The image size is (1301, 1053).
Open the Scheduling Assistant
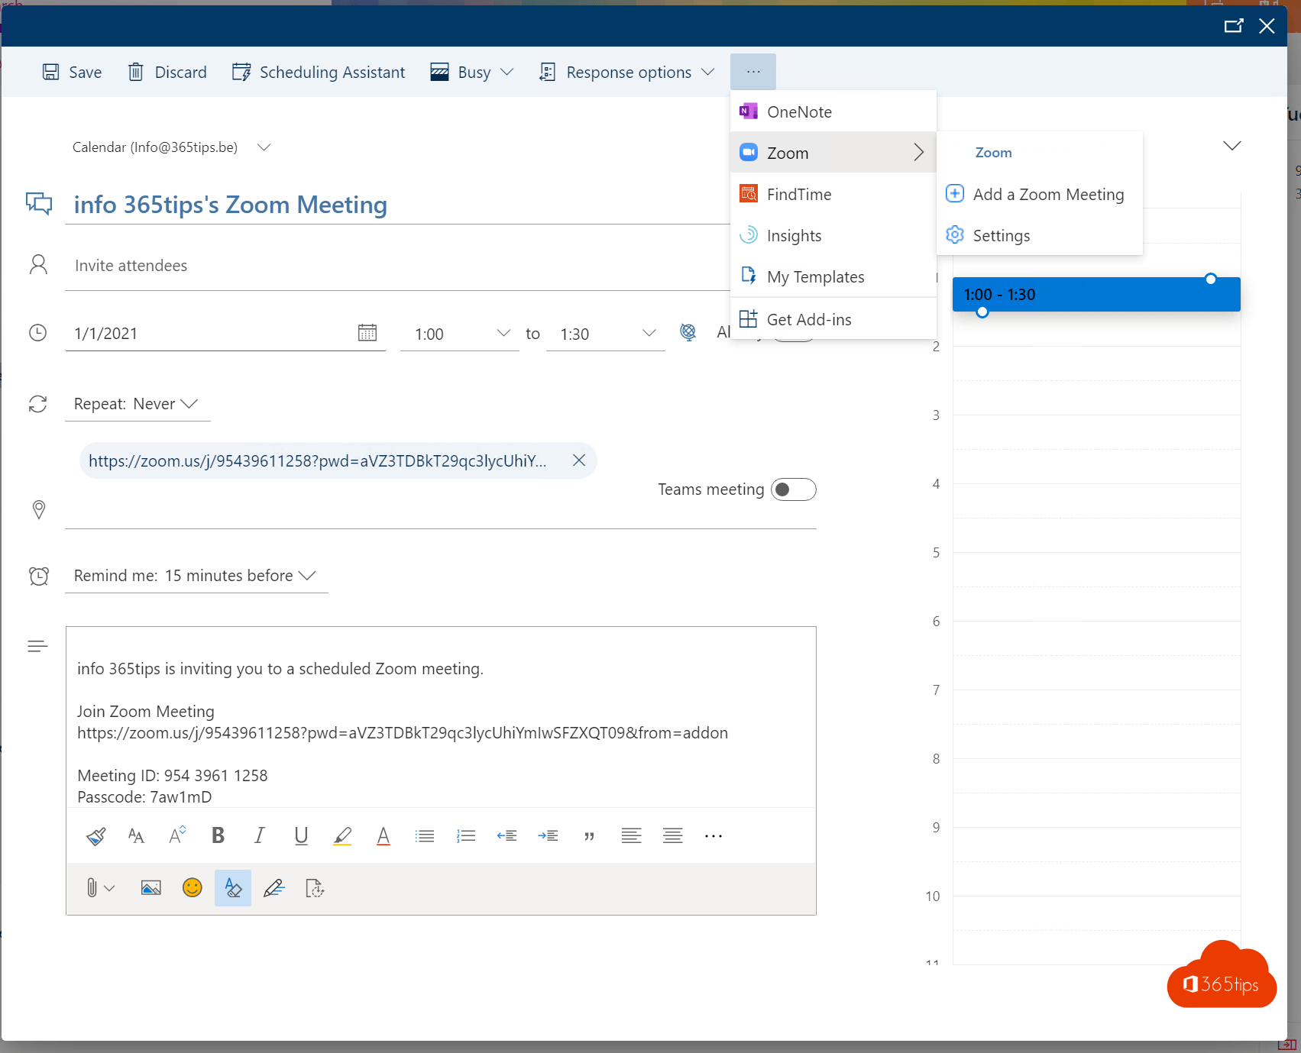tap(319, 72)
